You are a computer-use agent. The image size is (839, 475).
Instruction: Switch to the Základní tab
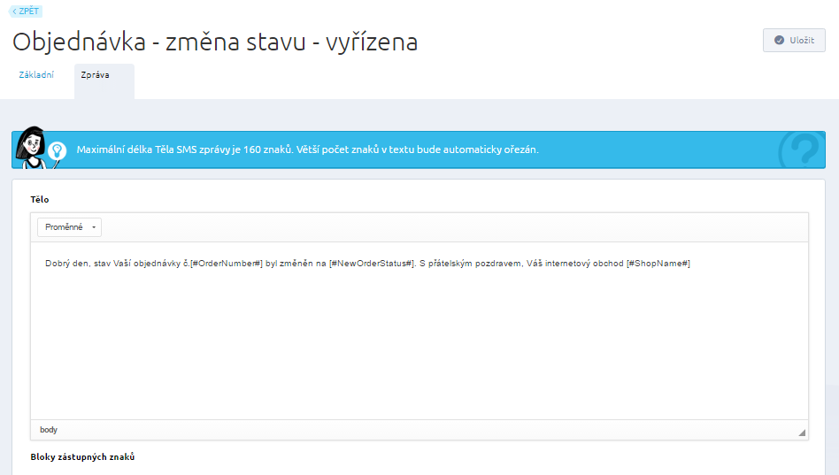[36, 75]
